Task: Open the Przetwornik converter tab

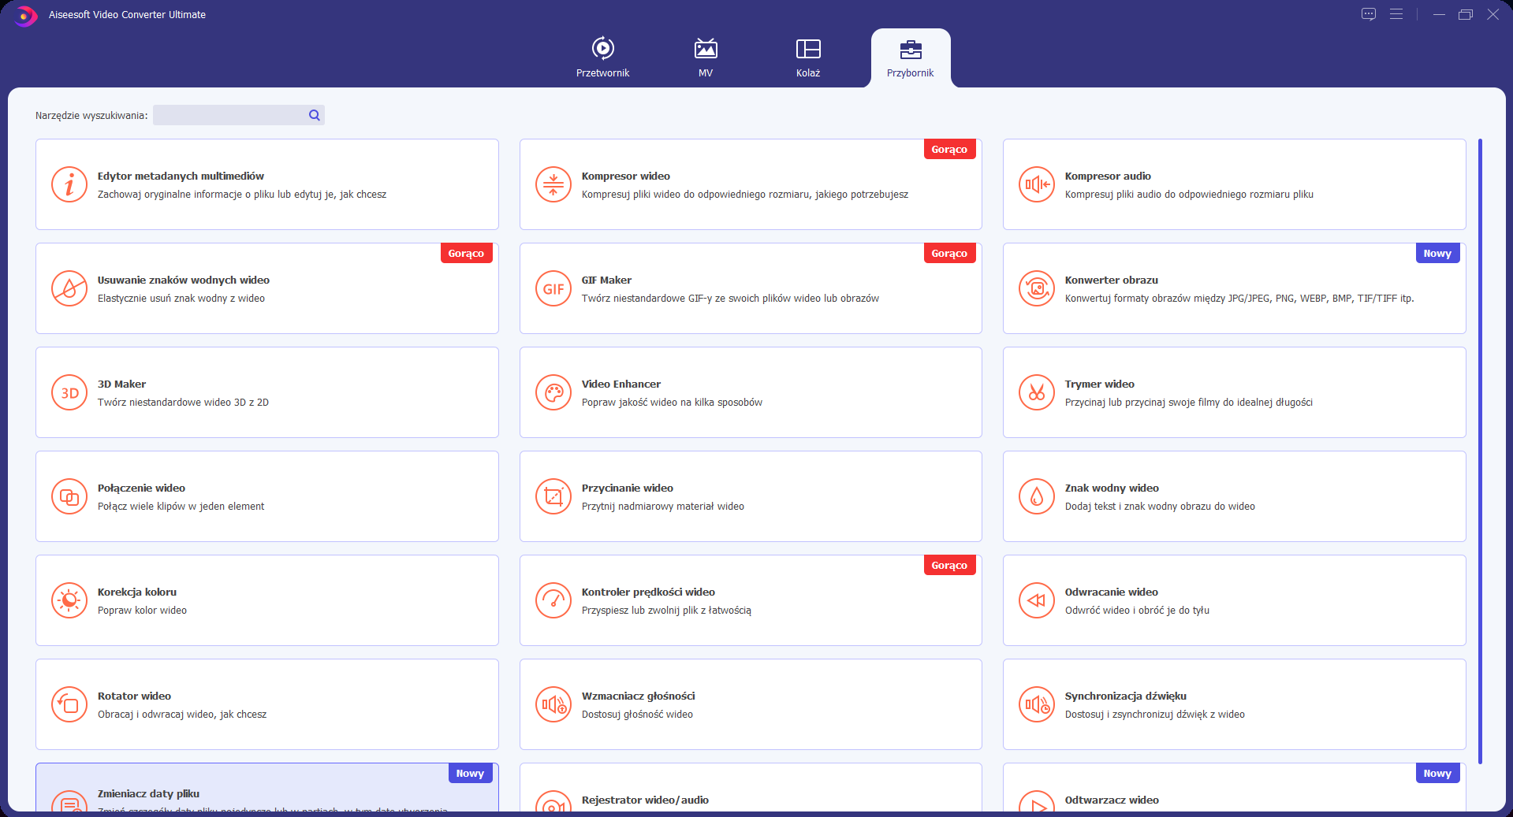Action: click(x=602, y=58)
